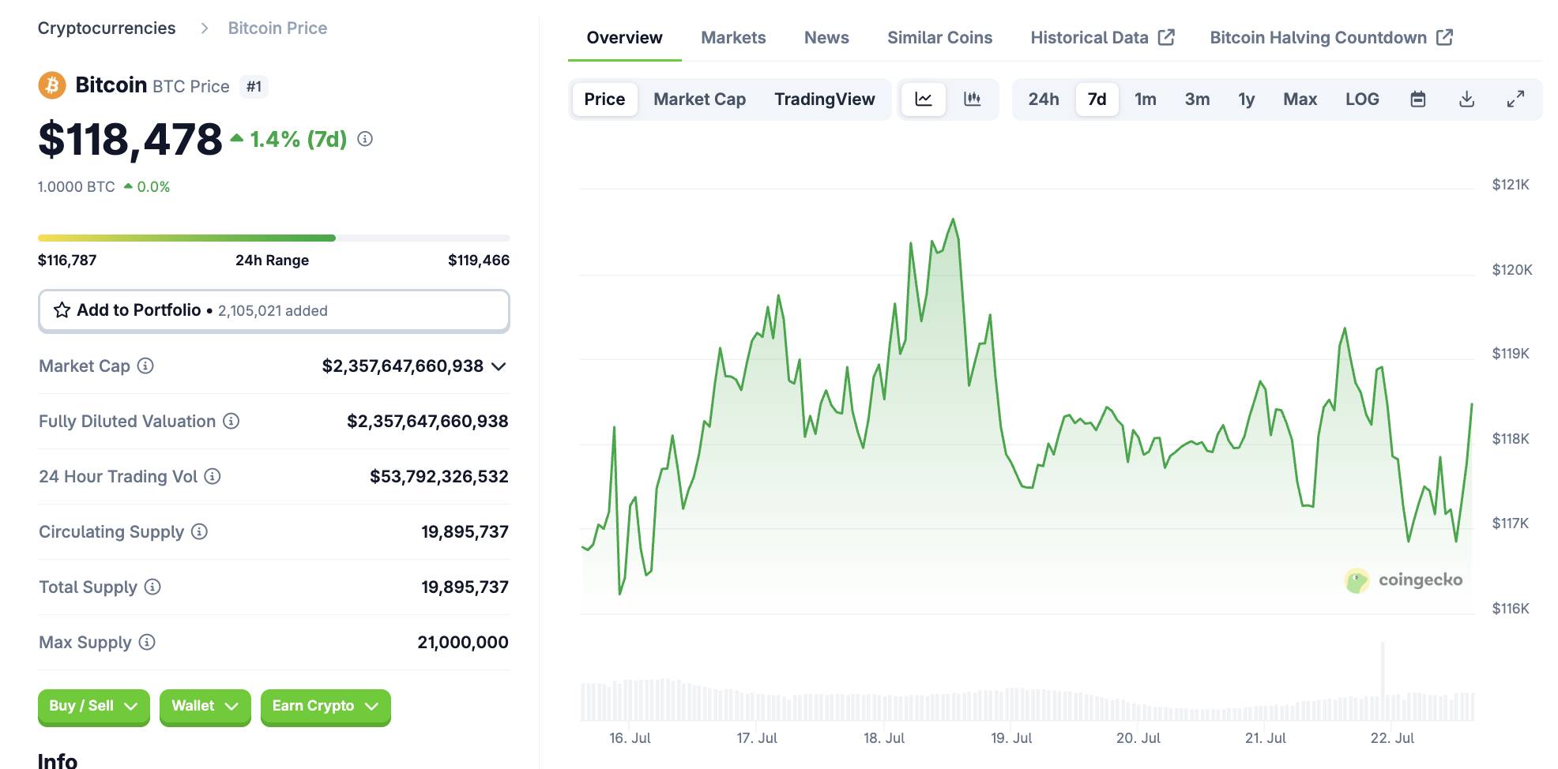Click the $118,478 price value
The width and height of the screenshot is (1558, 769).
click(x=130, y=140)
